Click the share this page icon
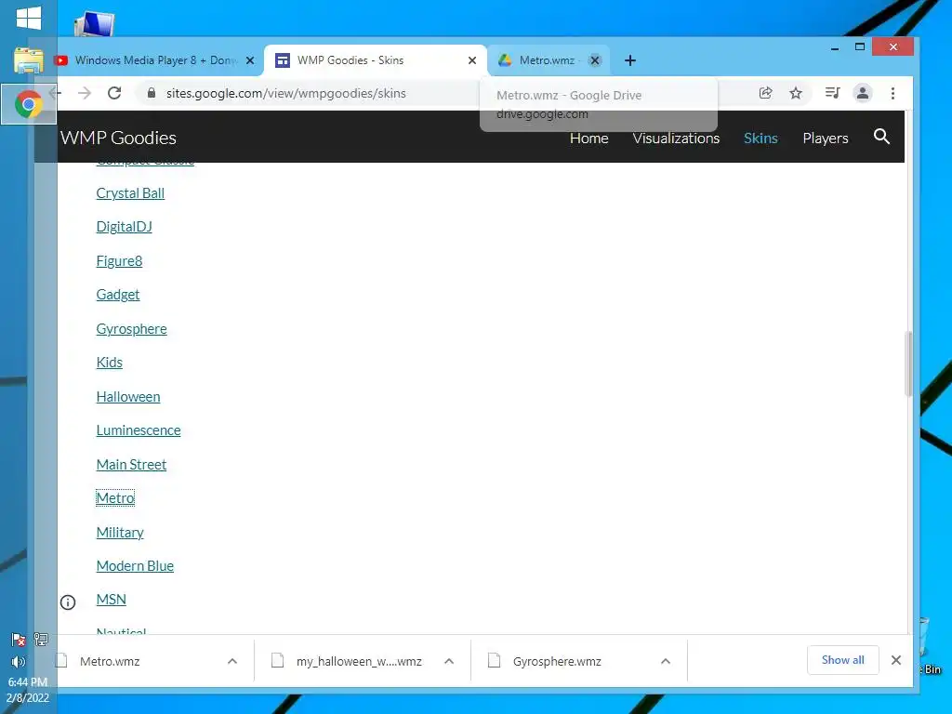 pos(766,93)
